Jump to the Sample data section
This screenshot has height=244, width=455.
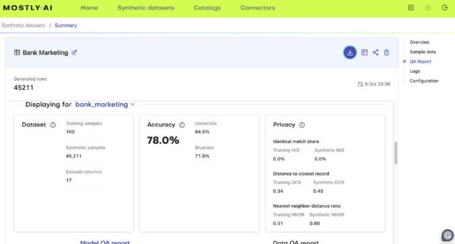(423, 52)
